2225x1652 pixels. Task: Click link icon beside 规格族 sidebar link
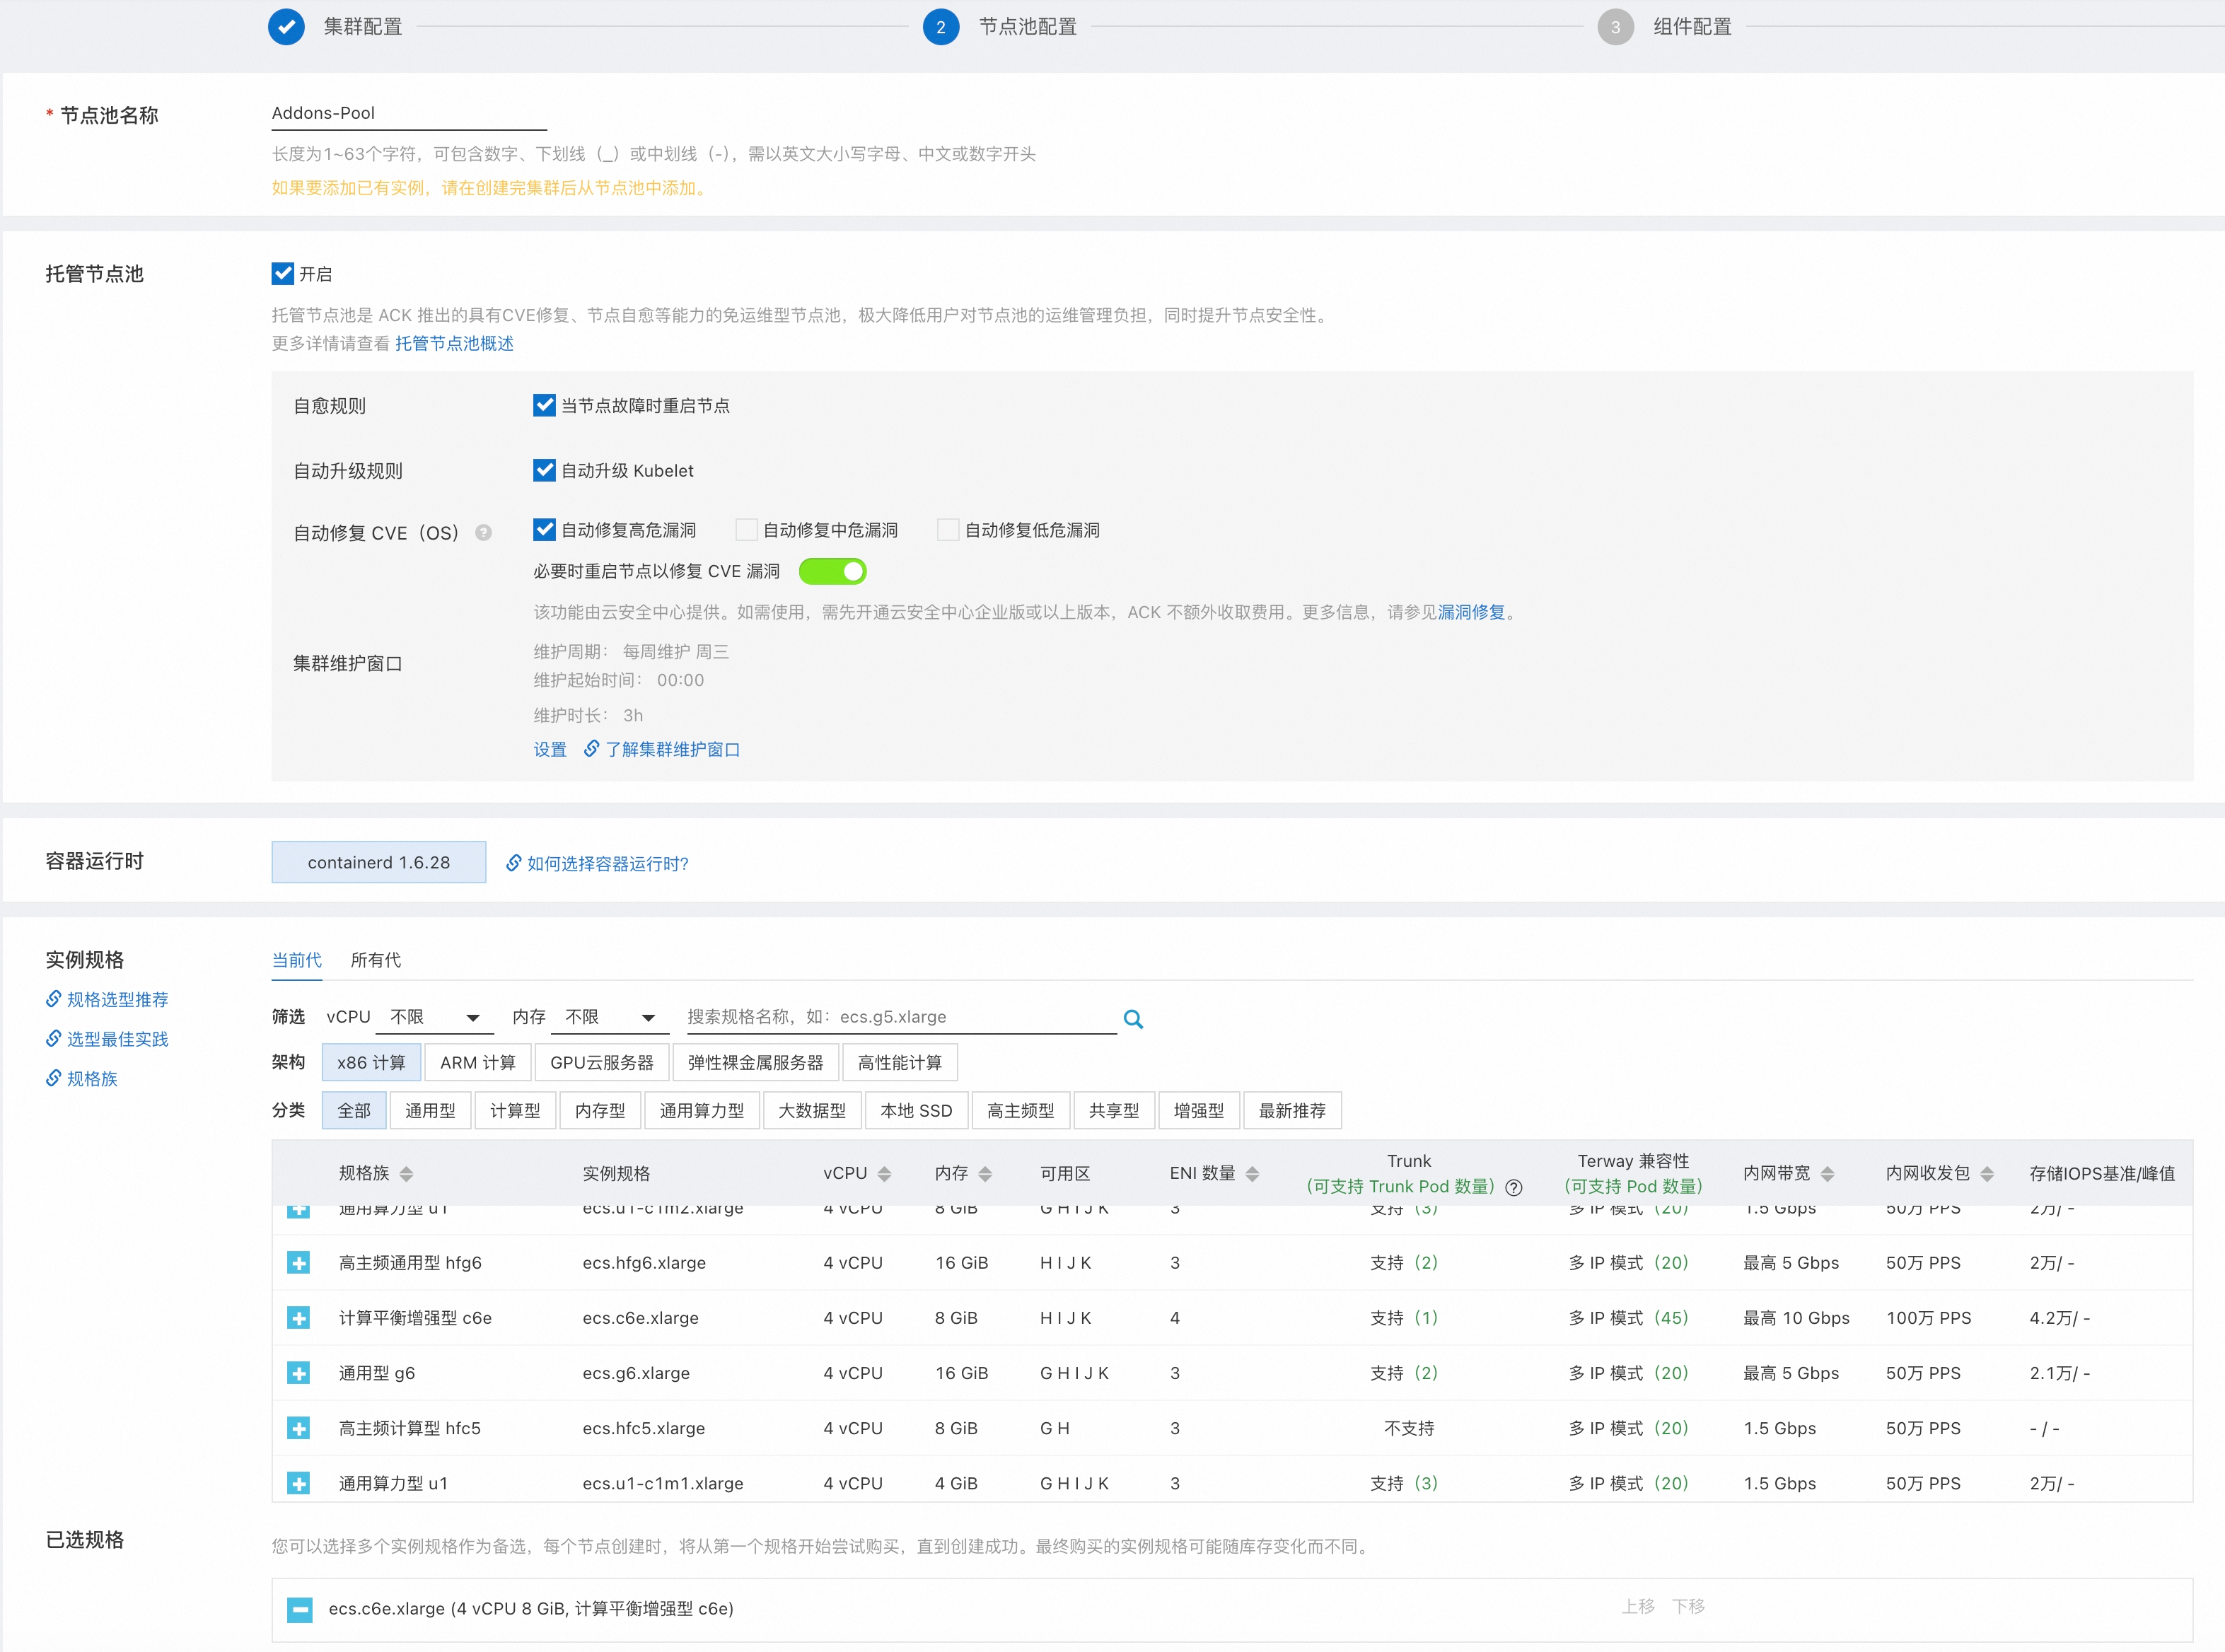(53, 1077)
